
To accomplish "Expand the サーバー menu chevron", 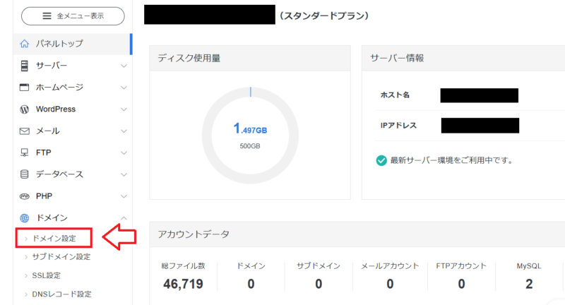I will [124, 66].
